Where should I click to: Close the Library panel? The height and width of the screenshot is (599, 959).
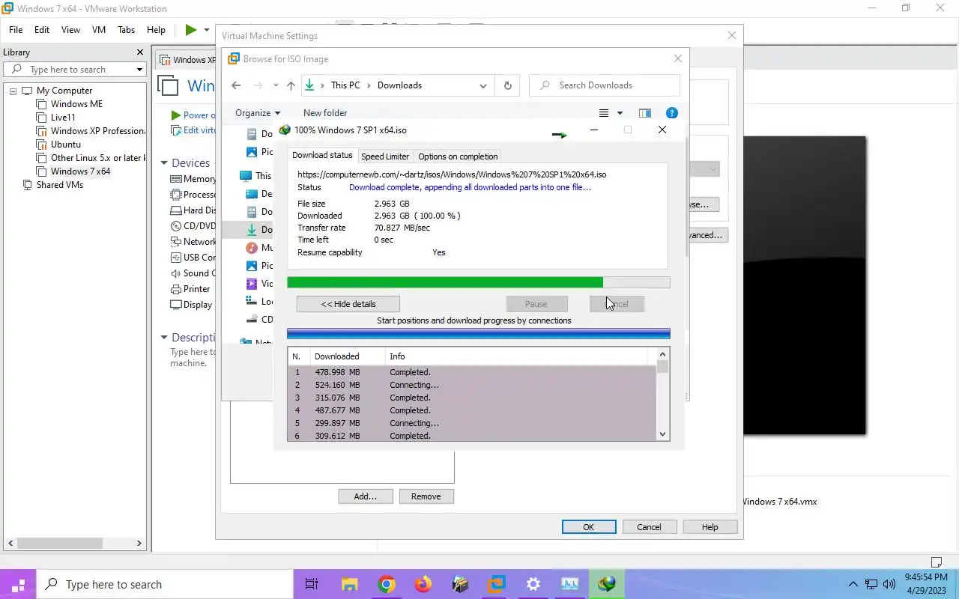point(139,52)
